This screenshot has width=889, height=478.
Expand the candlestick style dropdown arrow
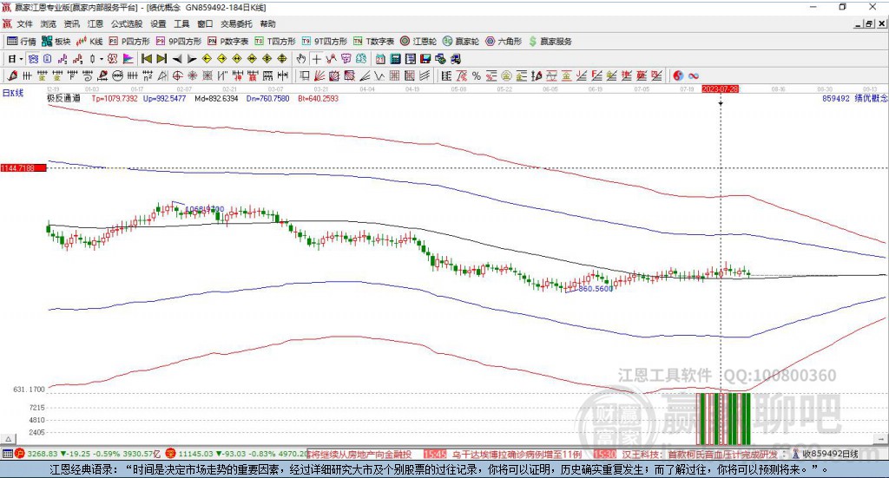coord(102,59)
